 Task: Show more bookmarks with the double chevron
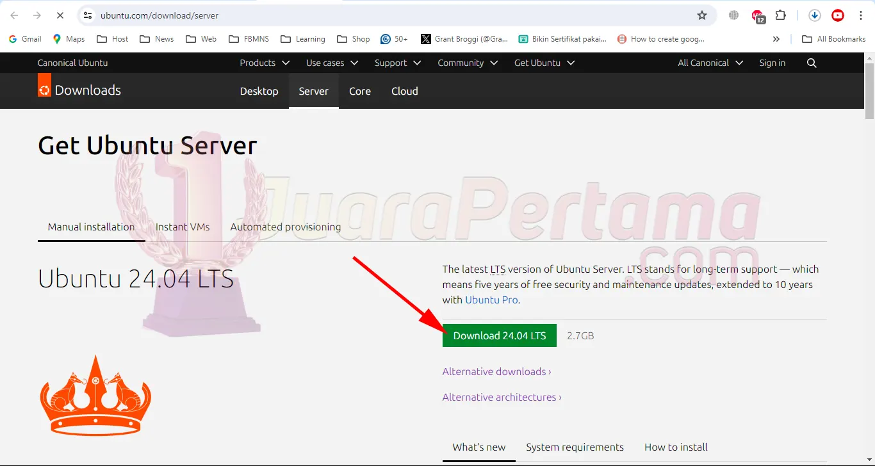click(x=776, y=39)
